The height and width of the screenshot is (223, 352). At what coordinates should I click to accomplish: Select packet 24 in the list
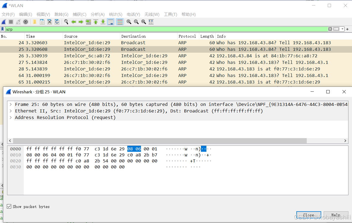pos(176,43)
